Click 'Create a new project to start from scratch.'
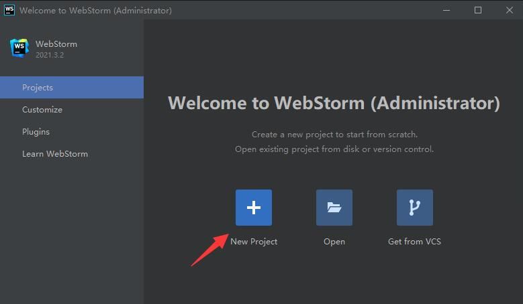 (x=334, y=135)
